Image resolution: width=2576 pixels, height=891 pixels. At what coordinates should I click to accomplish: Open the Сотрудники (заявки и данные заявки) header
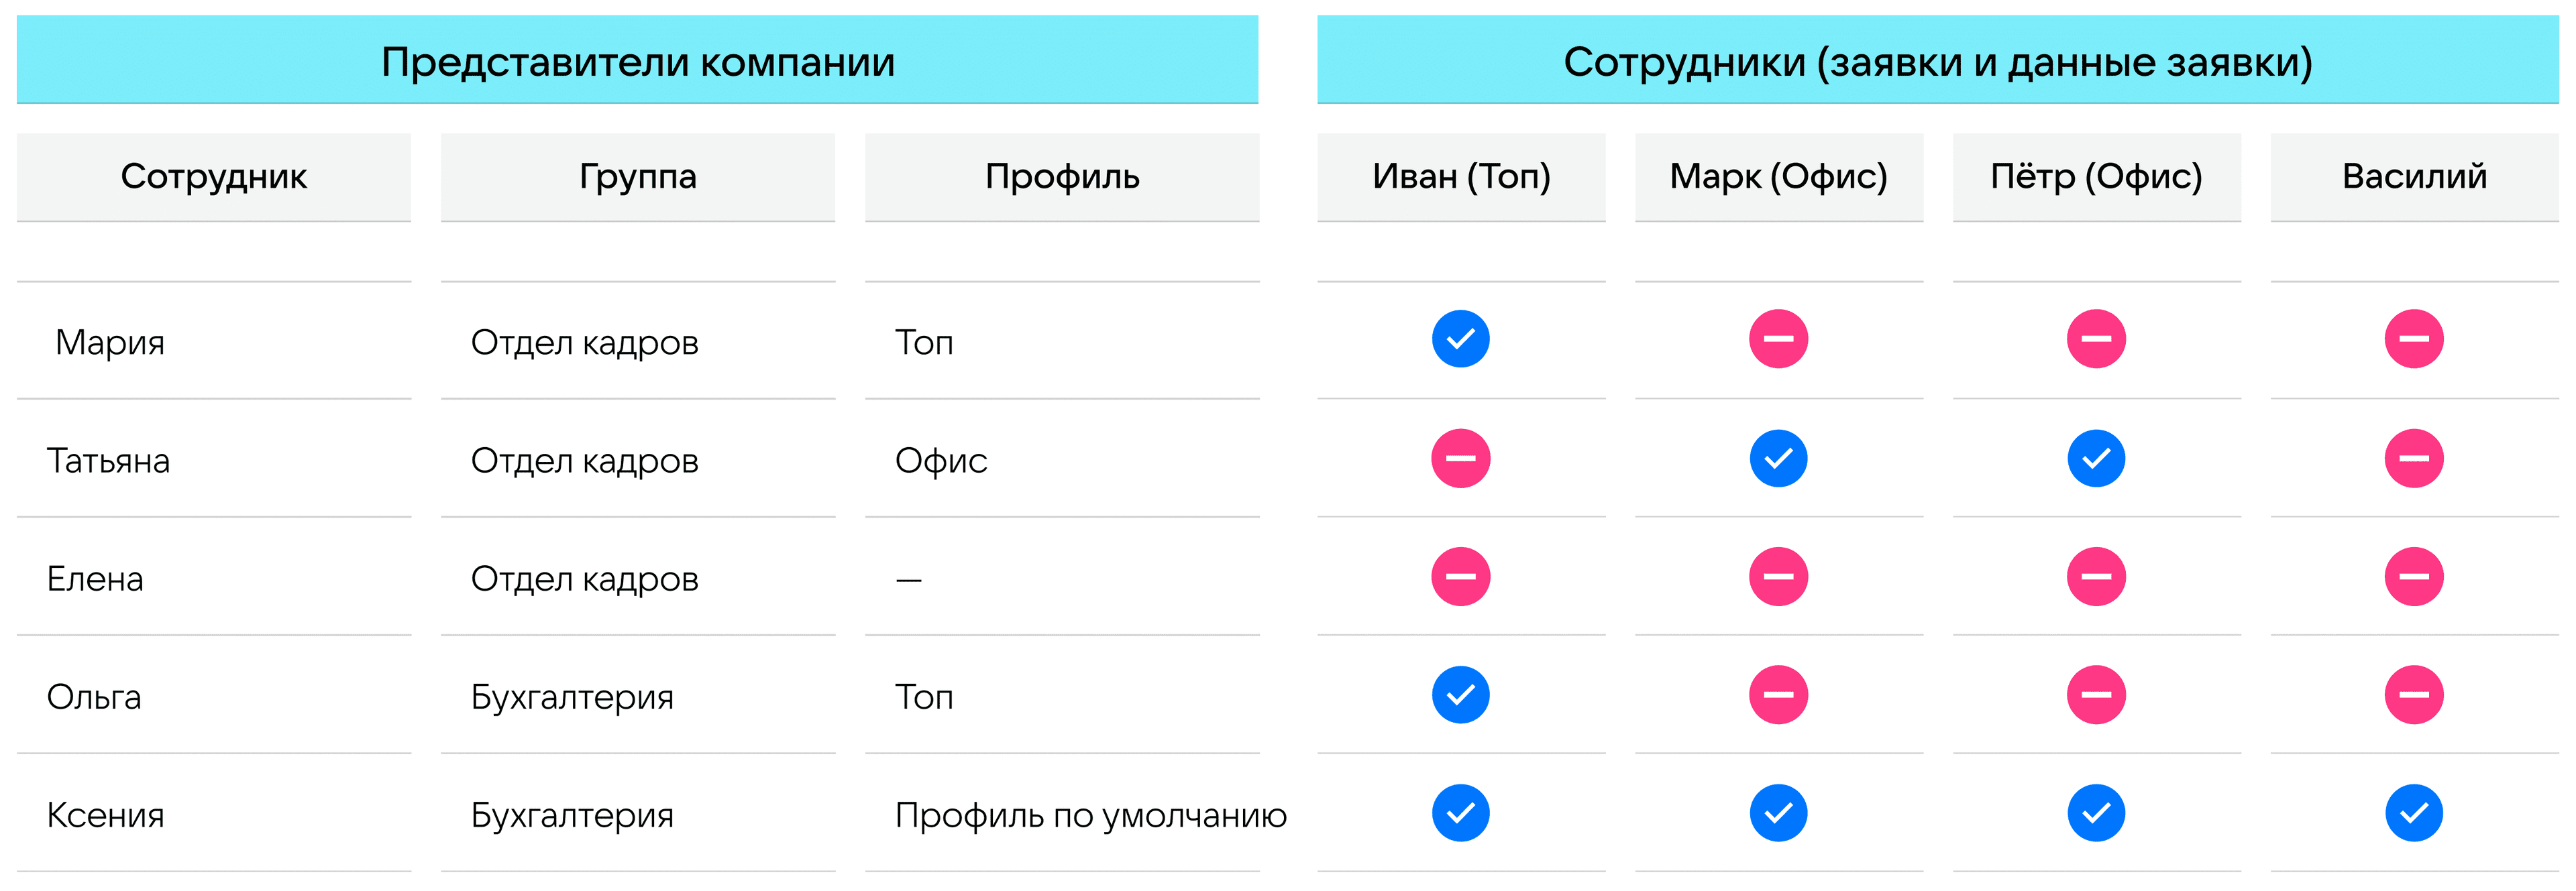pos(1937,60)
